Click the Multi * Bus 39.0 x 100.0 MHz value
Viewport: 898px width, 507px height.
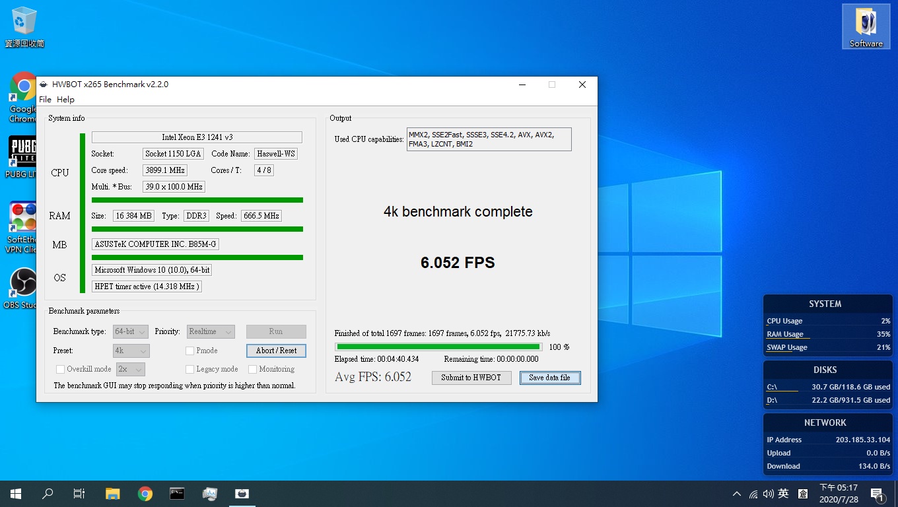pyautogui.click(x=174, y=187)
